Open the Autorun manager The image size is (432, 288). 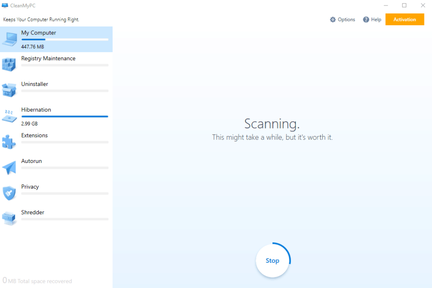click(x=31, y=161)
